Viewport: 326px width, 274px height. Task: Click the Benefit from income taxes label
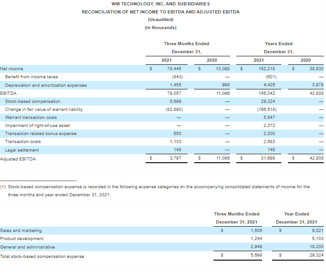pyautogui.click(x=31, y=77)
